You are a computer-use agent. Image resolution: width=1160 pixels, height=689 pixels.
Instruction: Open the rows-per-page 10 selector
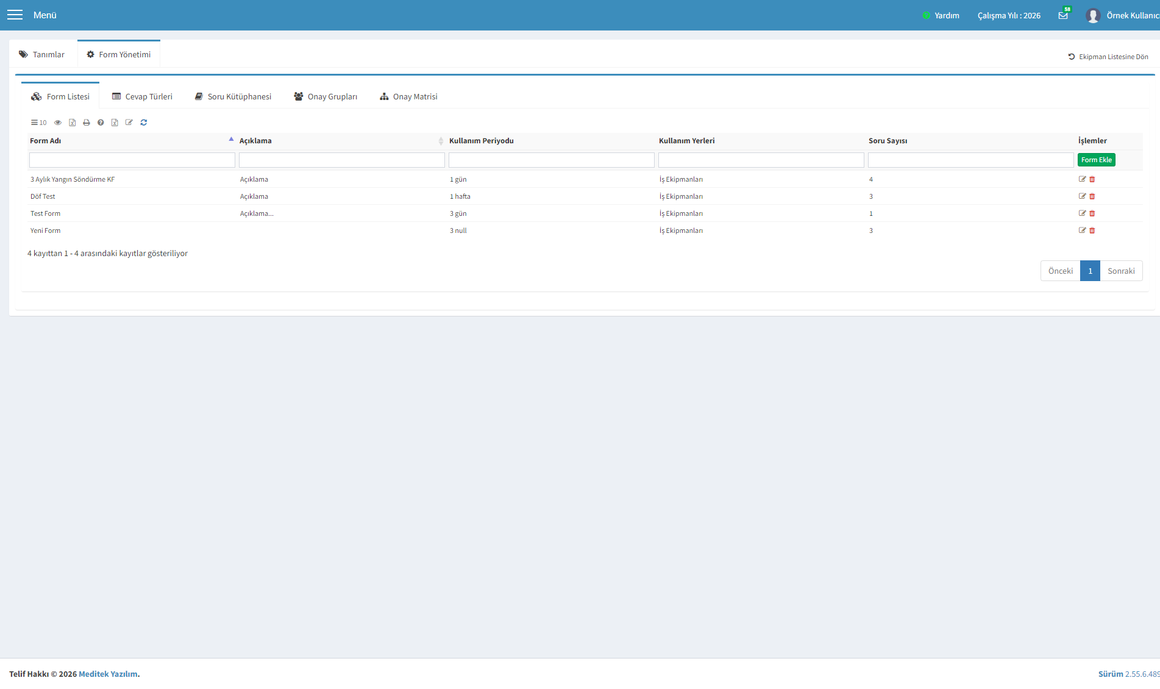point(39,123)
